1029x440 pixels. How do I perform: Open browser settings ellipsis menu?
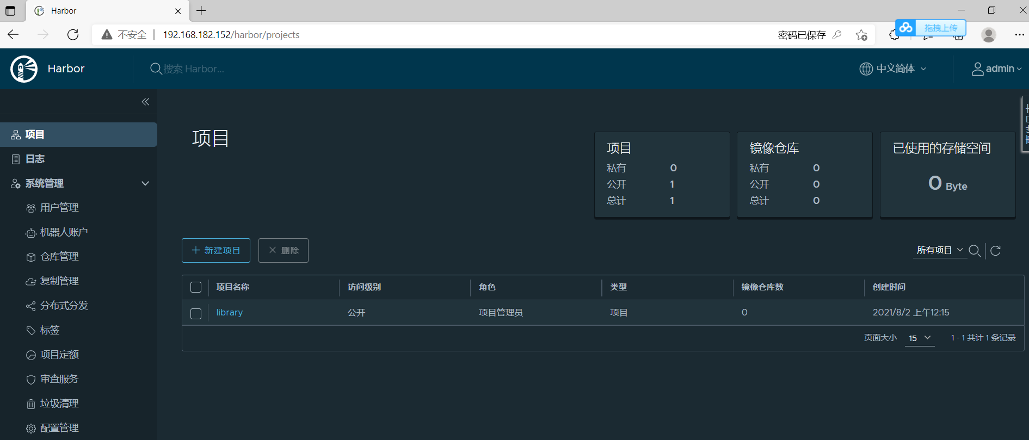[x=1019, y=35]
